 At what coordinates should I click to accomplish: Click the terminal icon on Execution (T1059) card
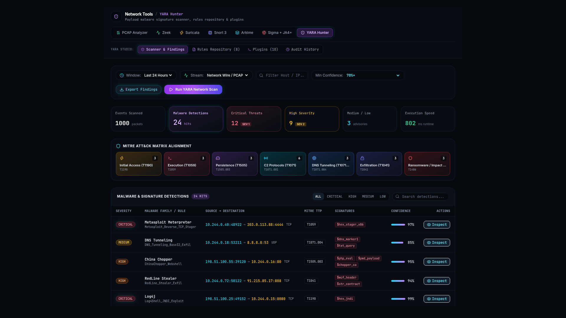click(x=170, y=158)
